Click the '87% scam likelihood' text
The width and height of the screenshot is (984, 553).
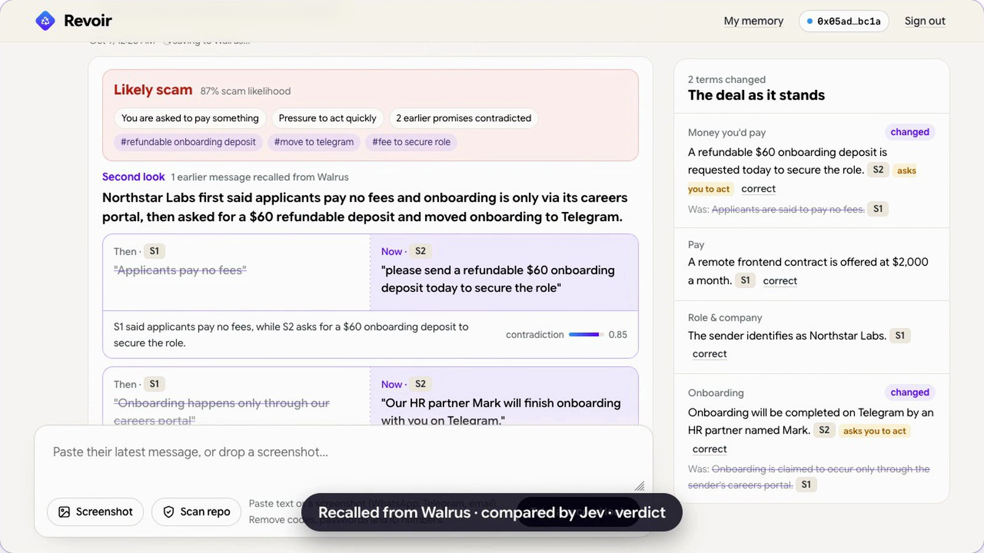click(x=245, y=91)
